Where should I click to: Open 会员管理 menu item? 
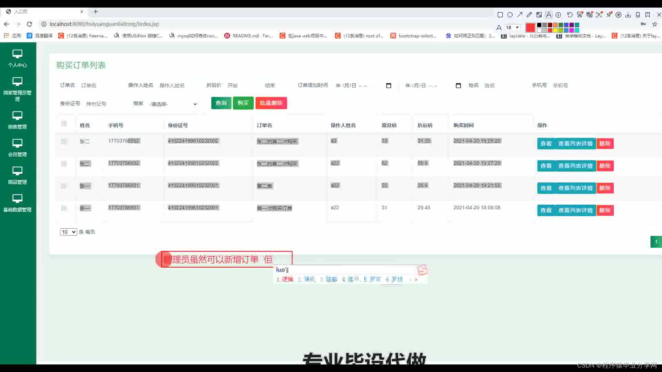pyautogui.click(x=17, y=147)
